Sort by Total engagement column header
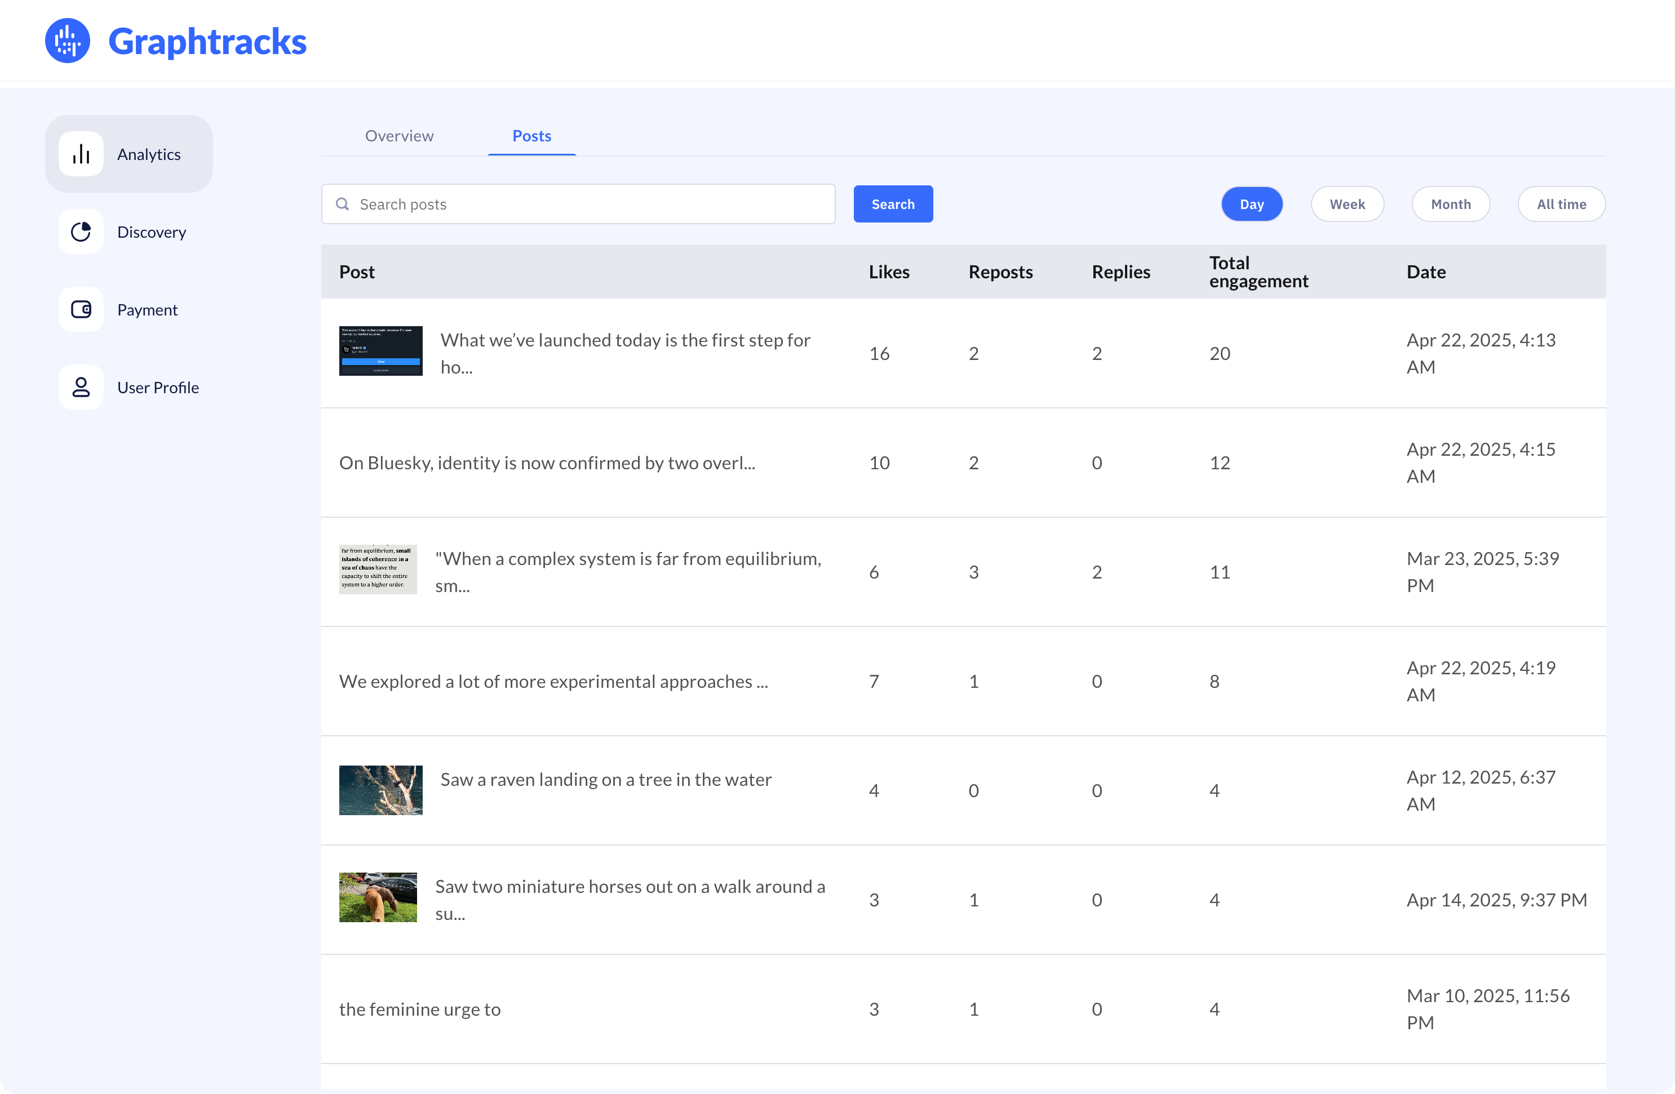Image resolution: width=1675 pixels, height=1094 pixels. [1257, 272]
